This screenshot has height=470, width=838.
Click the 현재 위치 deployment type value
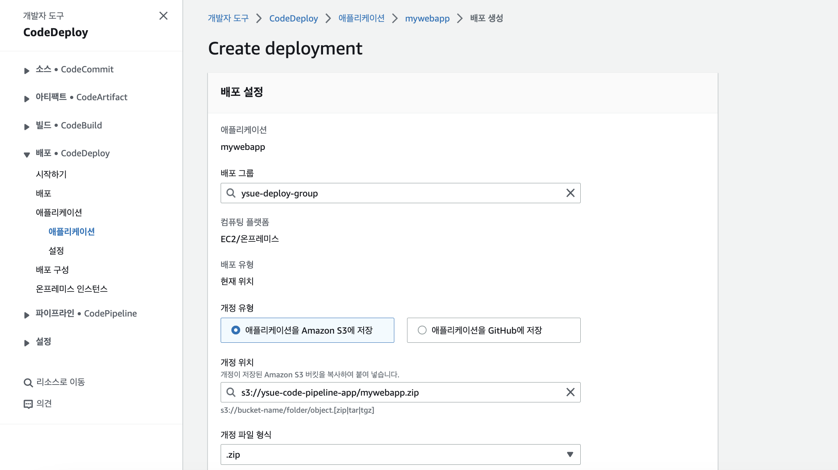point(237,282)
